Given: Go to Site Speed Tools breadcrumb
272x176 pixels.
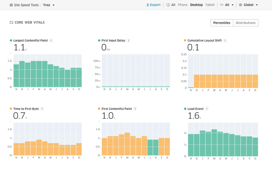Looking at the screenshot, I should pyautogui.click(x=26, y=5).
